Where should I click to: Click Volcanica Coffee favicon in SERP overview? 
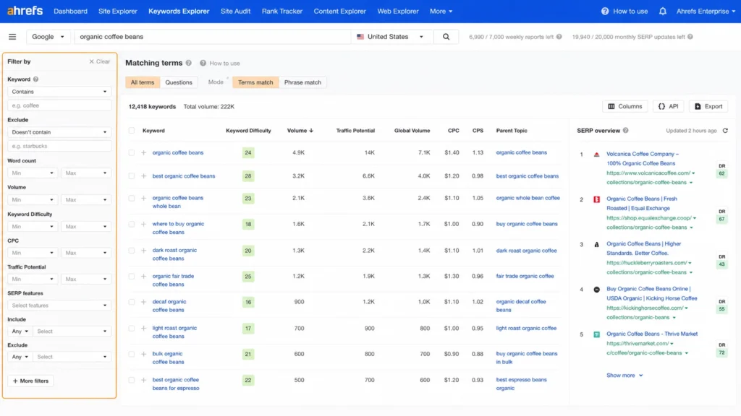[x=596, y=155]
